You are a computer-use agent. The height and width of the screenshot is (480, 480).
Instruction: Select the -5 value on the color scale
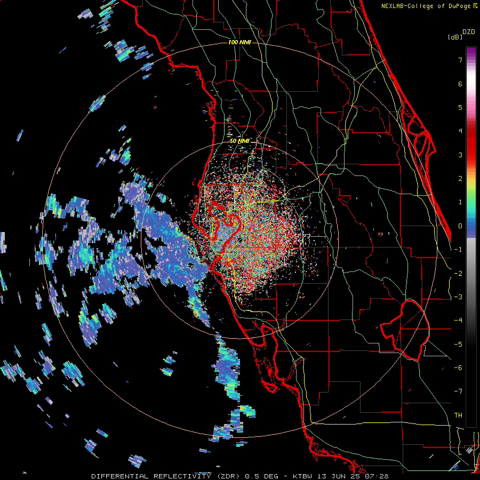pyautogui.click(x=458, y=344)
